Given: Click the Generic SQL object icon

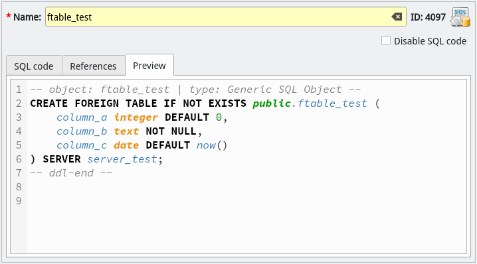Looking at the screenshot, I should click(460, 18).
